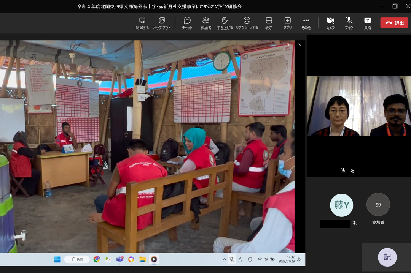Select the video tile of two presenters
This screenshot has width=411, height=273.
point(358,106)
